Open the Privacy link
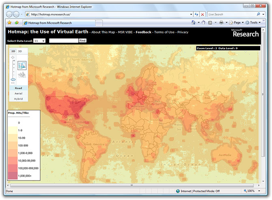Image resolution: width=272 pixels, height=200 pixels. 183,32
